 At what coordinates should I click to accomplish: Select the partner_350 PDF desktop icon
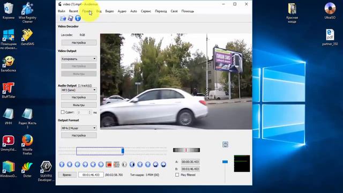pos(330,37)
